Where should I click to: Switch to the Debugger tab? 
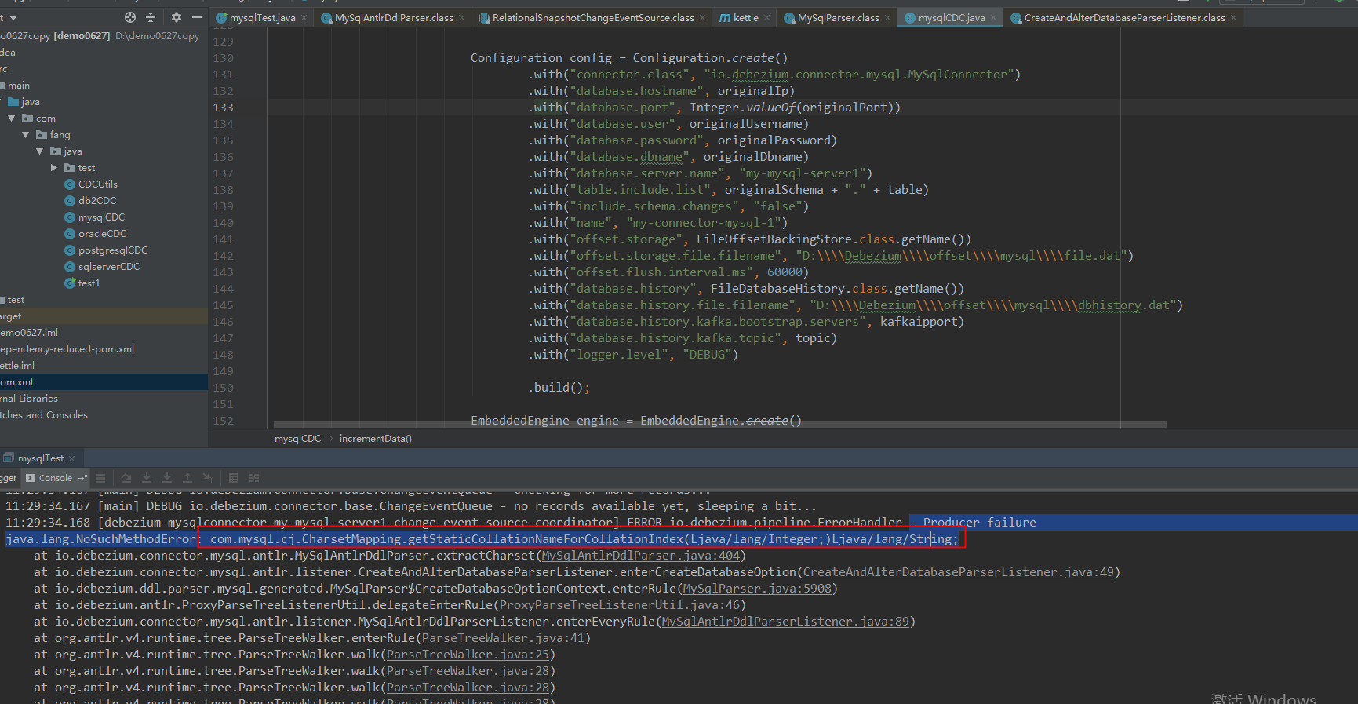[9, 478]
